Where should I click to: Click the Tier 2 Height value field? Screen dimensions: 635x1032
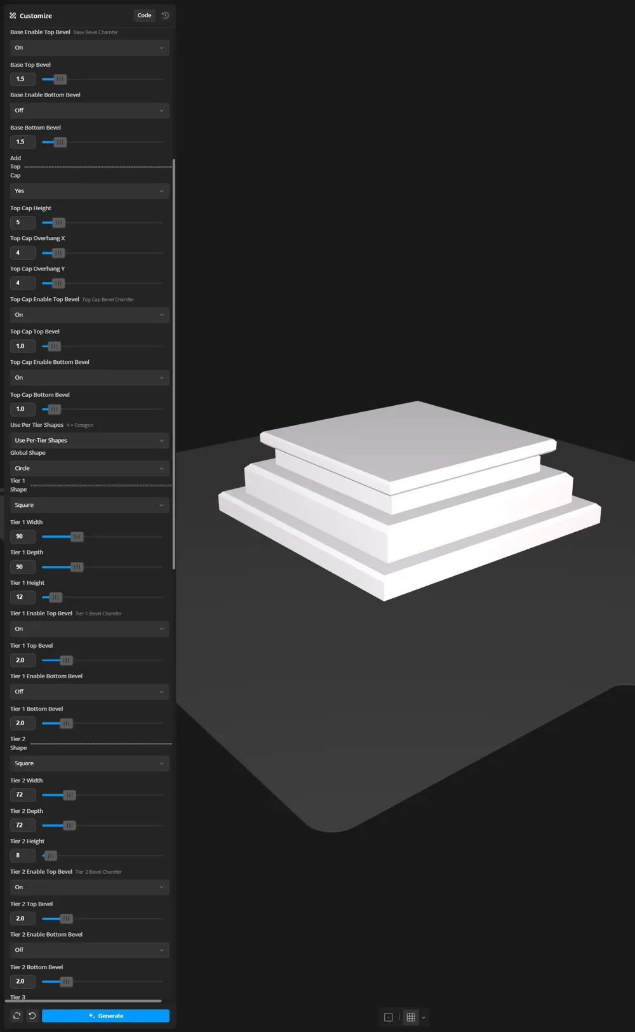click(23, 855)
